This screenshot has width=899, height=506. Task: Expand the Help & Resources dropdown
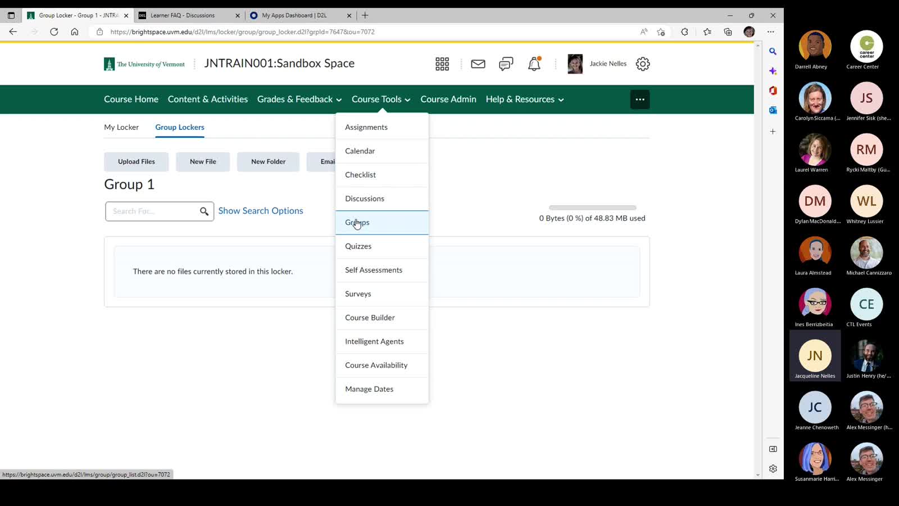[x=524, y=100]
